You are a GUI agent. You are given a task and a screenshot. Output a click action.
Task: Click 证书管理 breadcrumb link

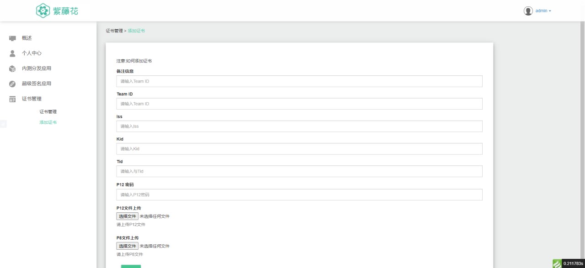pyautogui.click(x=114, y=31)
